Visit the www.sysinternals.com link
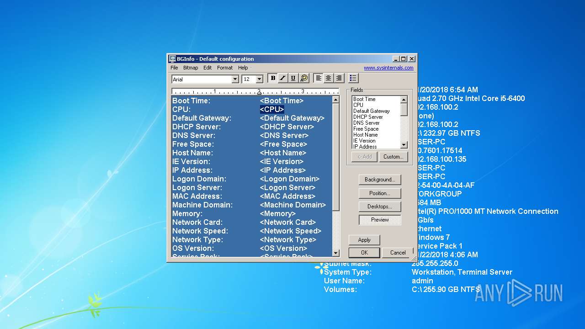Image resolution: width=585 pixels, height=329 pixels. click(x=388, y=68)
